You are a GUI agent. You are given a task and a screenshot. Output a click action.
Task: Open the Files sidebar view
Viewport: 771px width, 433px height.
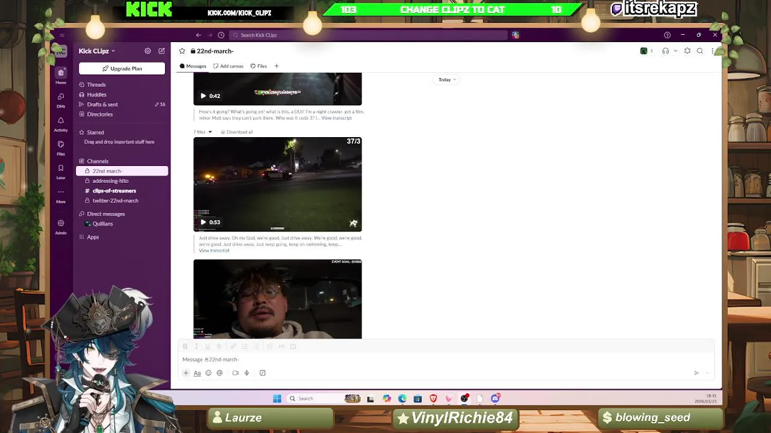tap(61, 148)
